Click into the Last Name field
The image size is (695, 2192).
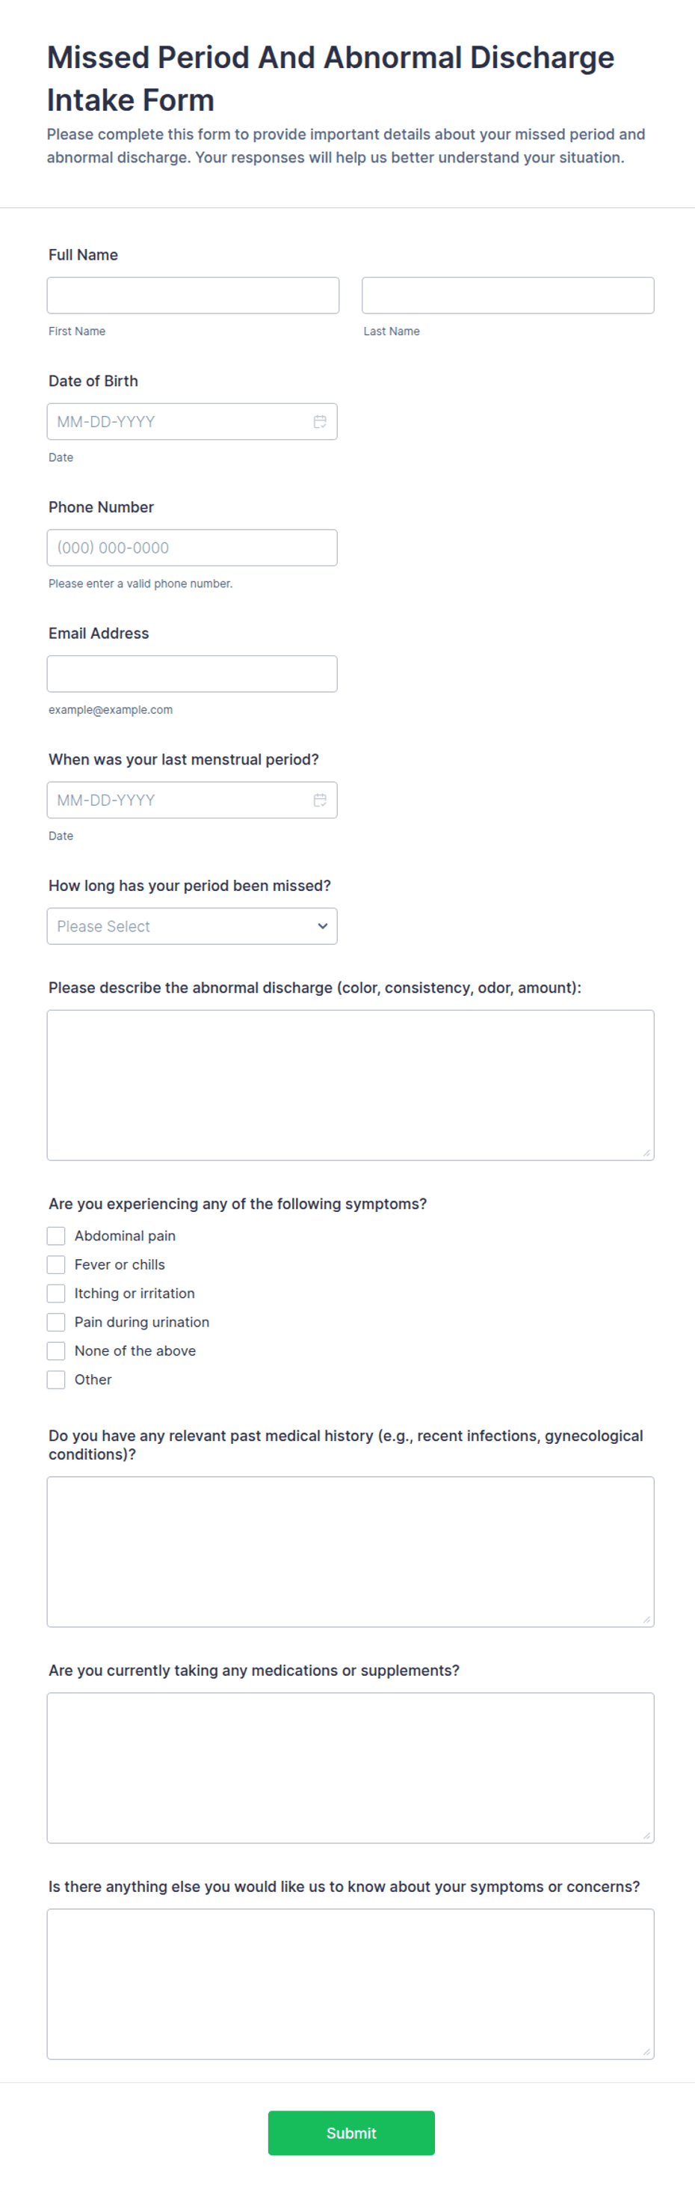pos(508,296)
